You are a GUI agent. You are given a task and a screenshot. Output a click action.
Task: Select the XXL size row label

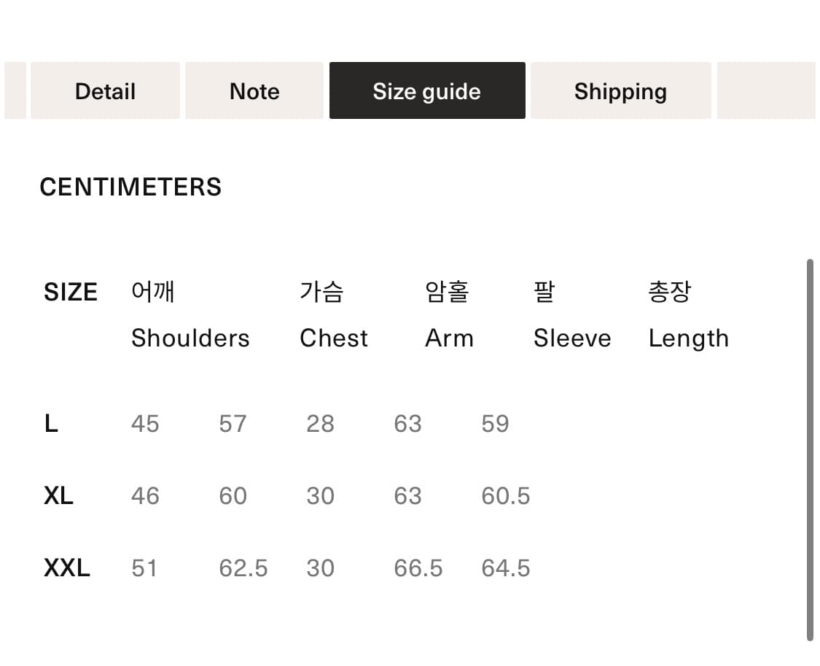(x=67, y=568)
